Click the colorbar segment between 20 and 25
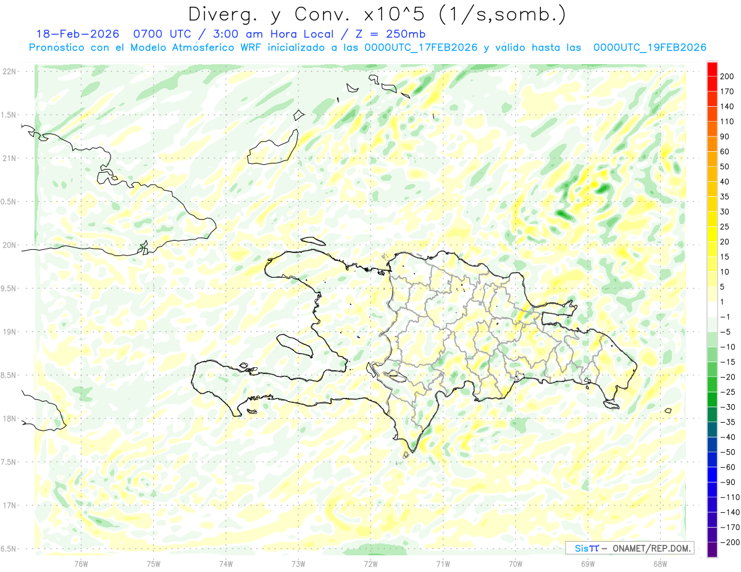This screenshot has height=572, width=741. [x=712, y=234]
